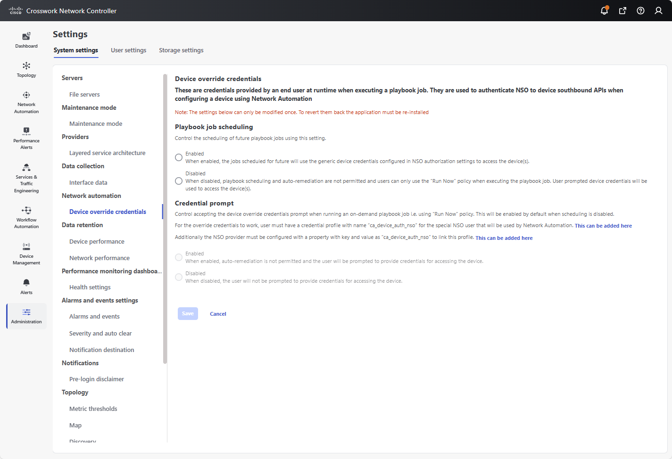Screen dimensions: 672x459
Task: Open Alarms and events item
Action: (x=94, y=316)
